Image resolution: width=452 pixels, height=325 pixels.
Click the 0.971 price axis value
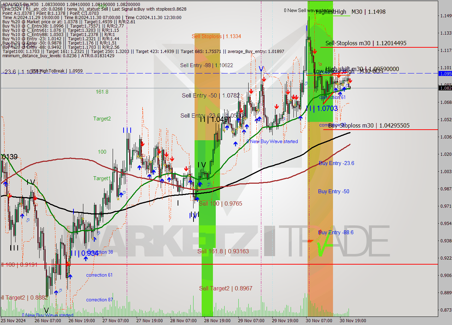(446, 206)
